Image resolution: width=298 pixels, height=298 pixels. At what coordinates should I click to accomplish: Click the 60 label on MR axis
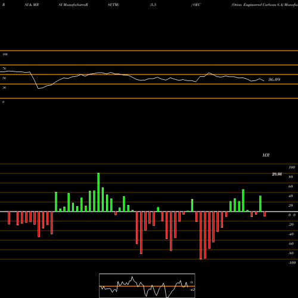point(291,187)
